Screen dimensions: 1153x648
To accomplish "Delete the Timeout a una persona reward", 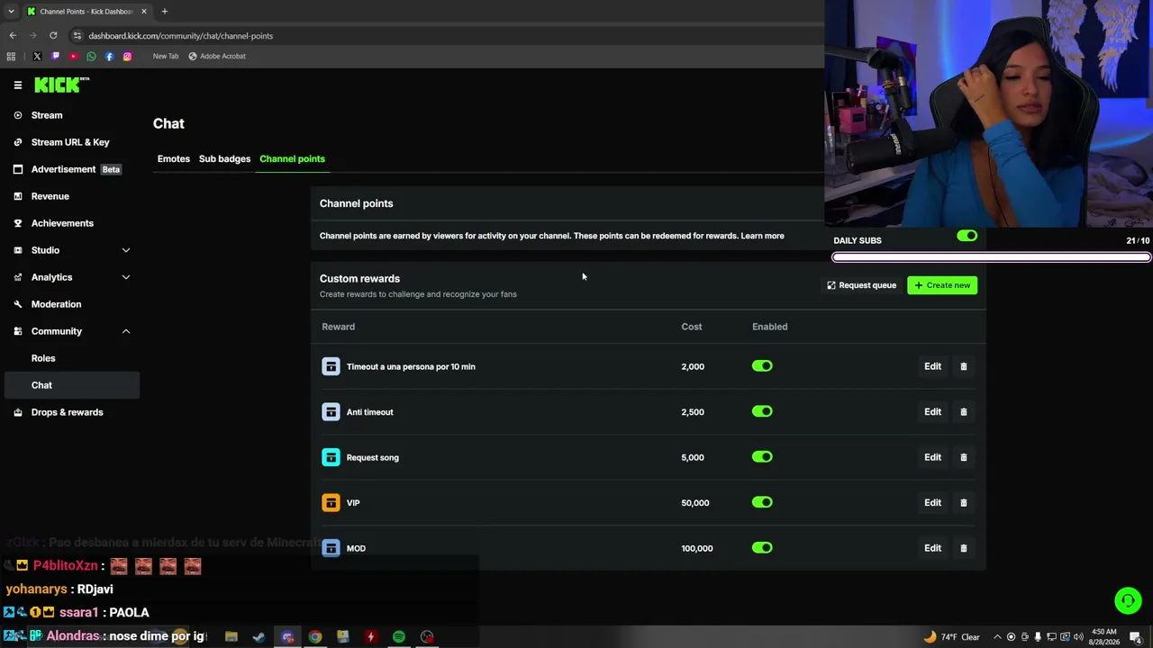I will pyautogui.click(x=963, y=366).
